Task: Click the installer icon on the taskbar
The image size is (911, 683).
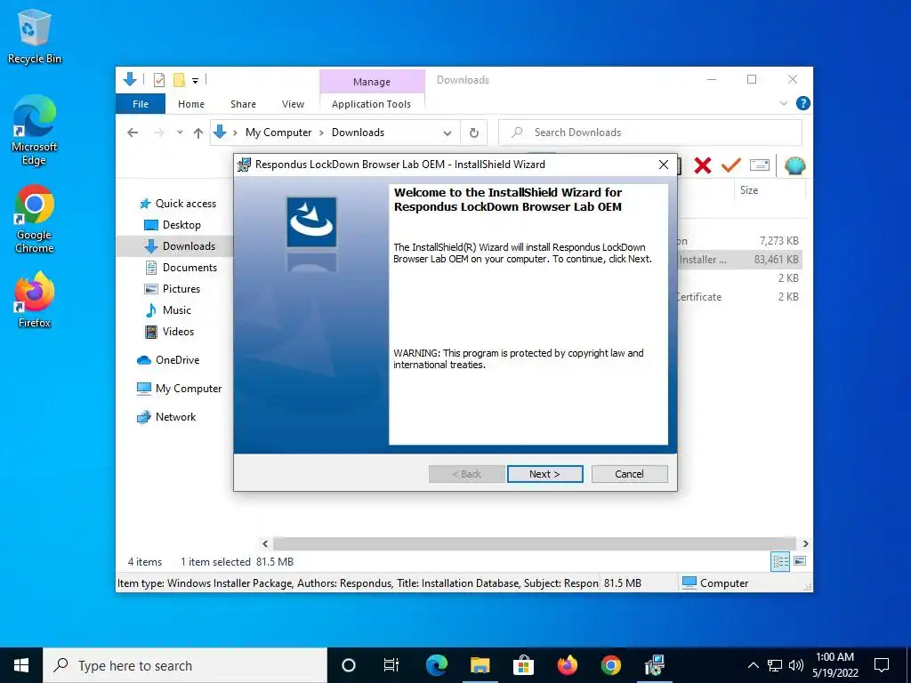Action: (x=654, y=665)
